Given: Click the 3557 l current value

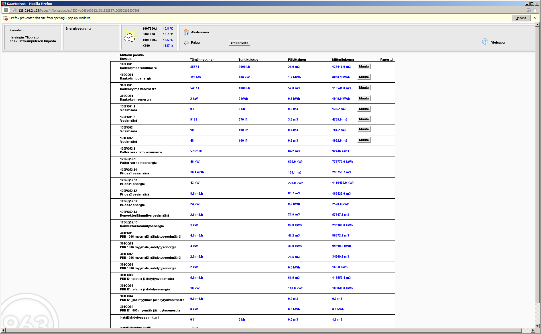Looking at the screenshot, I should pos(194,67).
